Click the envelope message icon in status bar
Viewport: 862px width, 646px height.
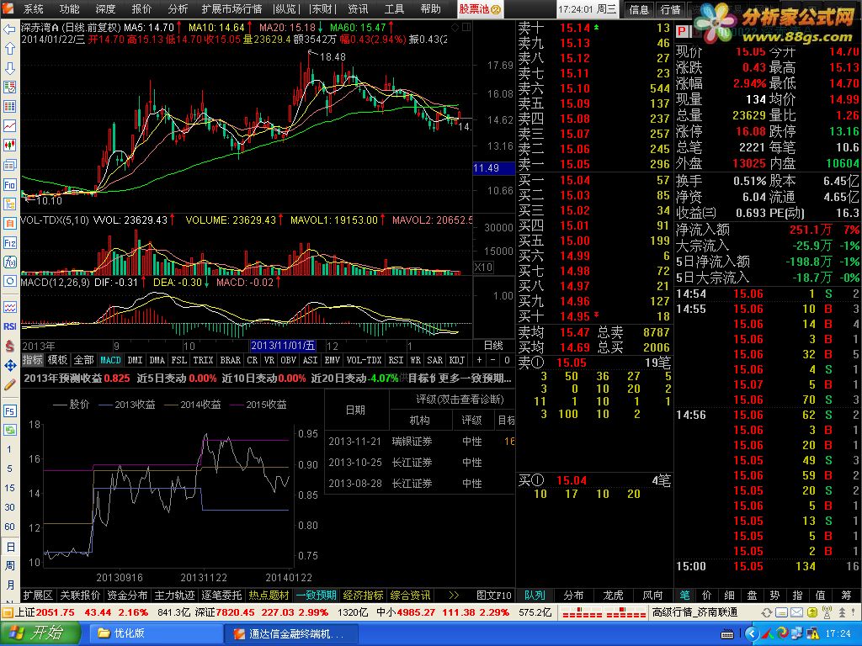[796, 612]
